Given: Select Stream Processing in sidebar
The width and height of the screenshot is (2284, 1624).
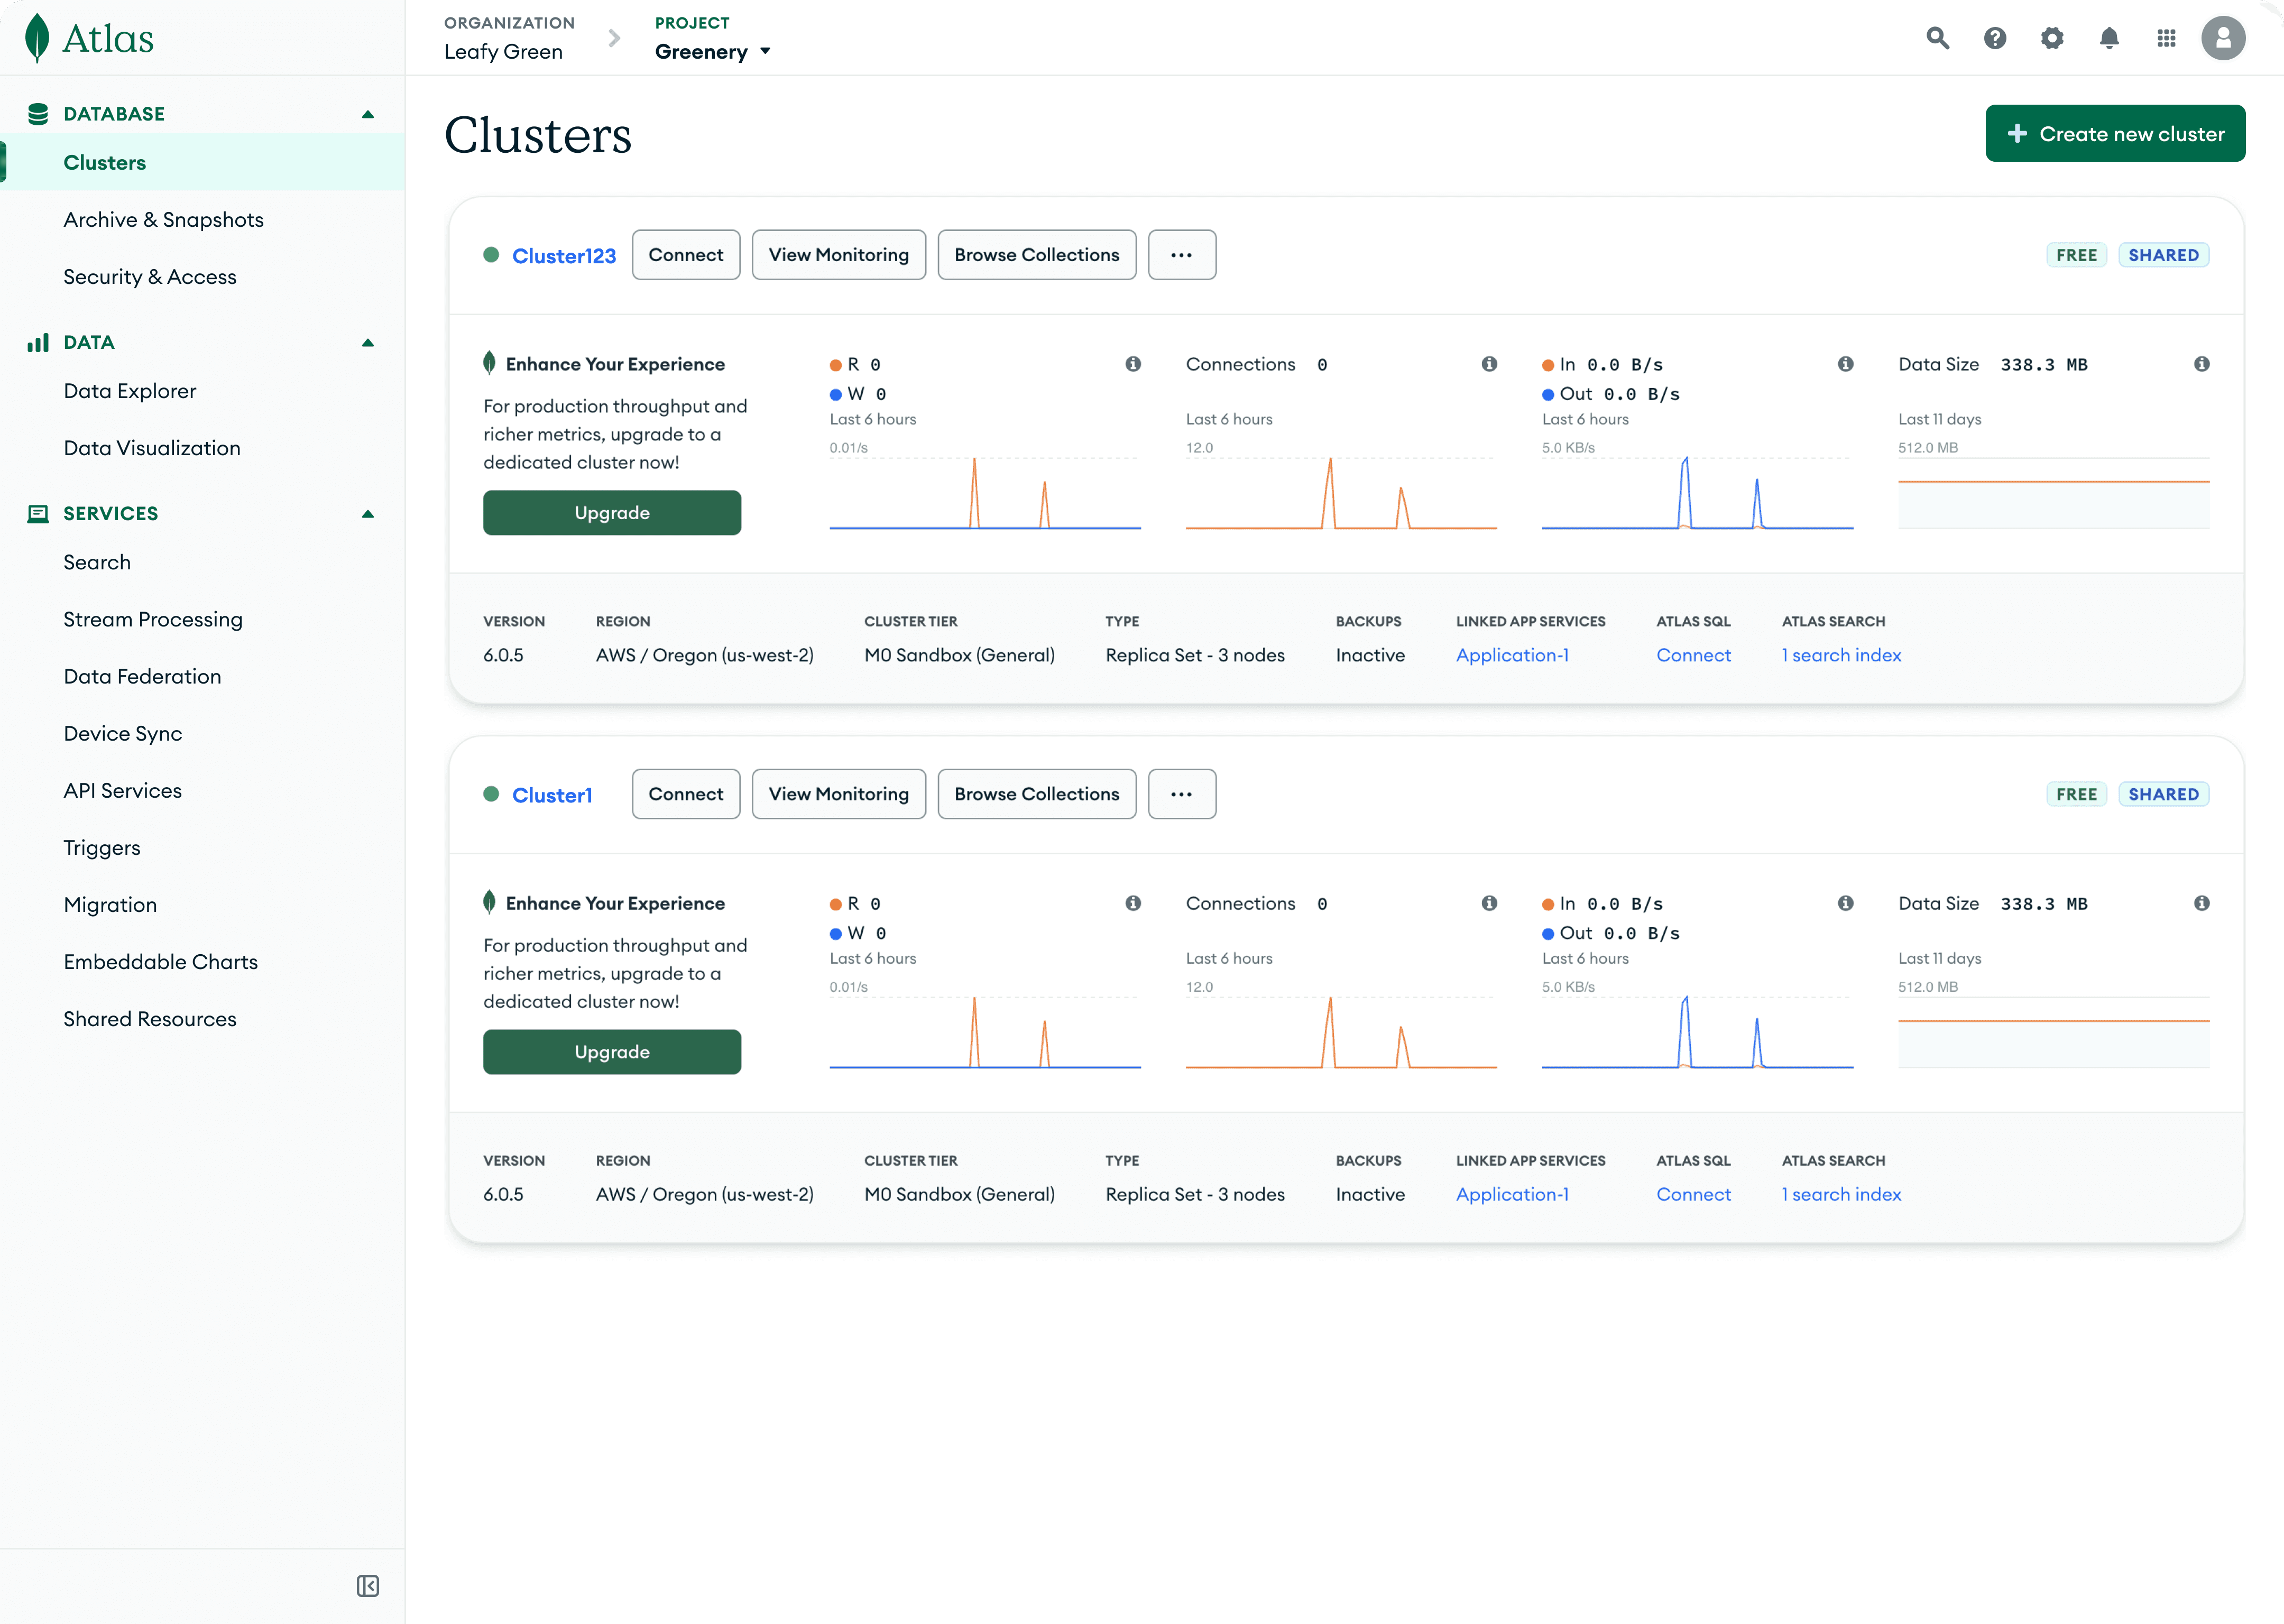Looking at the screenshot, I should click(152, 619).
